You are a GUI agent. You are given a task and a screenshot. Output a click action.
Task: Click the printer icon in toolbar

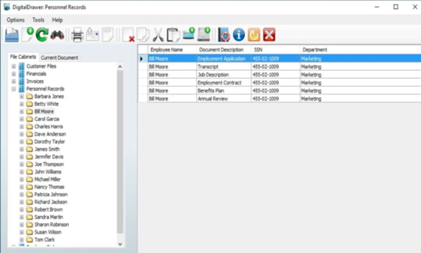click(77, 35)
